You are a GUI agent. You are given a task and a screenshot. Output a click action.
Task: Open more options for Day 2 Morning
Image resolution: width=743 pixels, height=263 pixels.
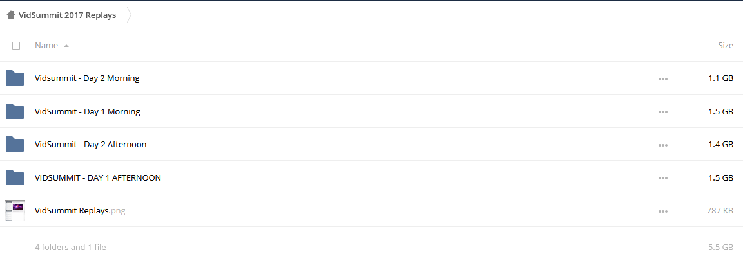click(663, 79)
